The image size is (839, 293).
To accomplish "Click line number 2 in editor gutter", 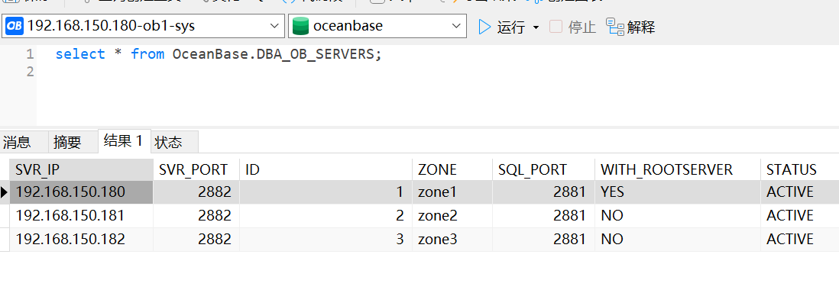I will click(x=30, y=71).
